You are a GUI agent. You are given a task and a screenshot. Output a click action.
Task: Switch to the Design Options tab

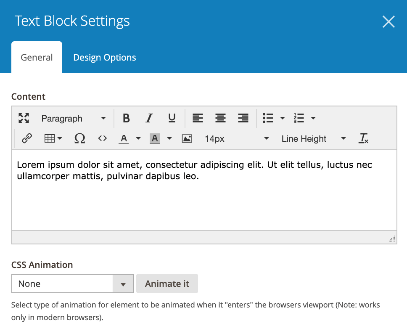coord(105,57)
